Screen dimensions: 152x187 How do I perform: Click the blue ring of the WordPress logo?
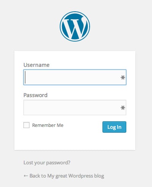(75, 12)
